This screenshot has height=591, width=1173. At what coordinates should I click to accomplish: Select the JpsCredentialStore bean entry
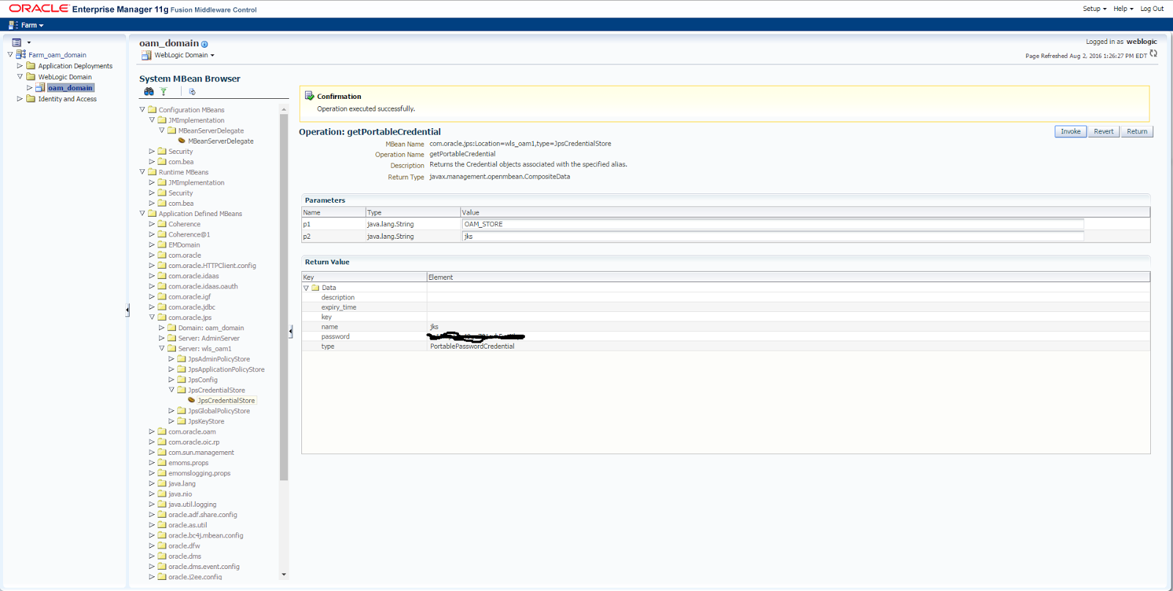point(226,401)
